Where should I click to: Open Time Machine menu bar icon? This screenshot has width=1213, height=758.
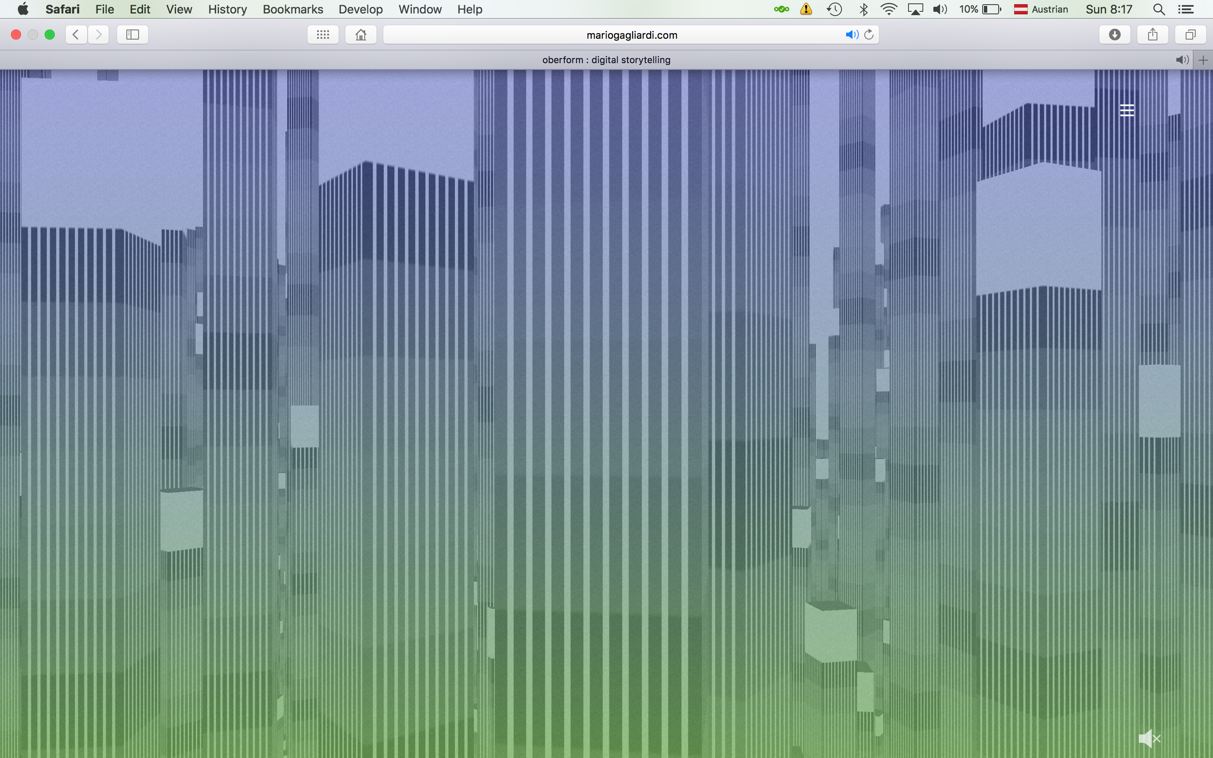click(834, 9)
